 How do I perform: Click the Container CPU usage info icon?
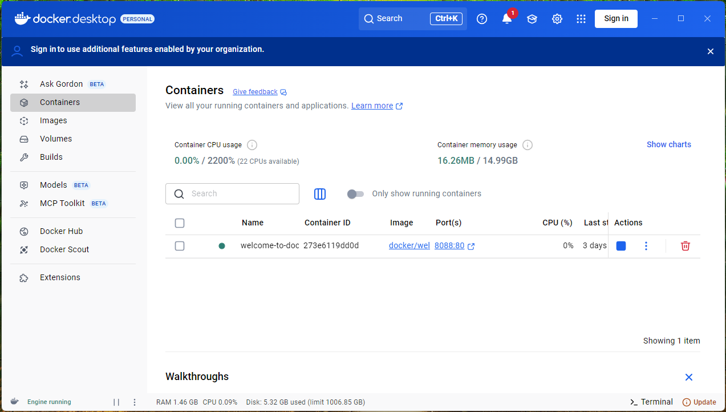(x=252, y=145)
